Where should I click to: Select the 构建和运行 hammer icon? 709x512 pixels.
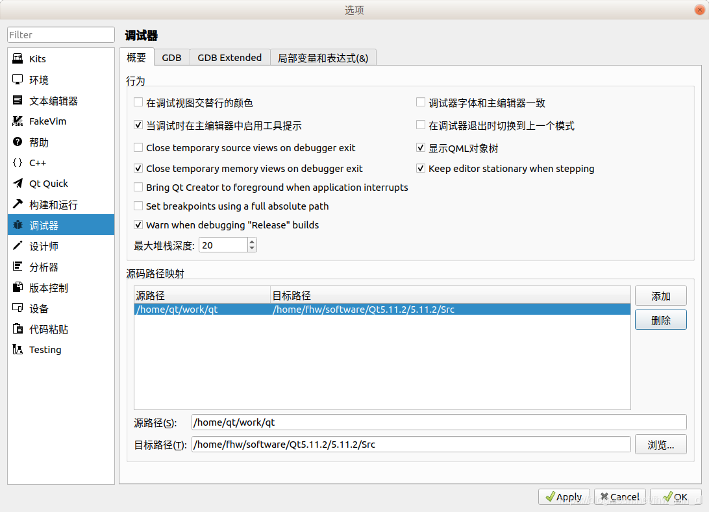pos(18,204)
